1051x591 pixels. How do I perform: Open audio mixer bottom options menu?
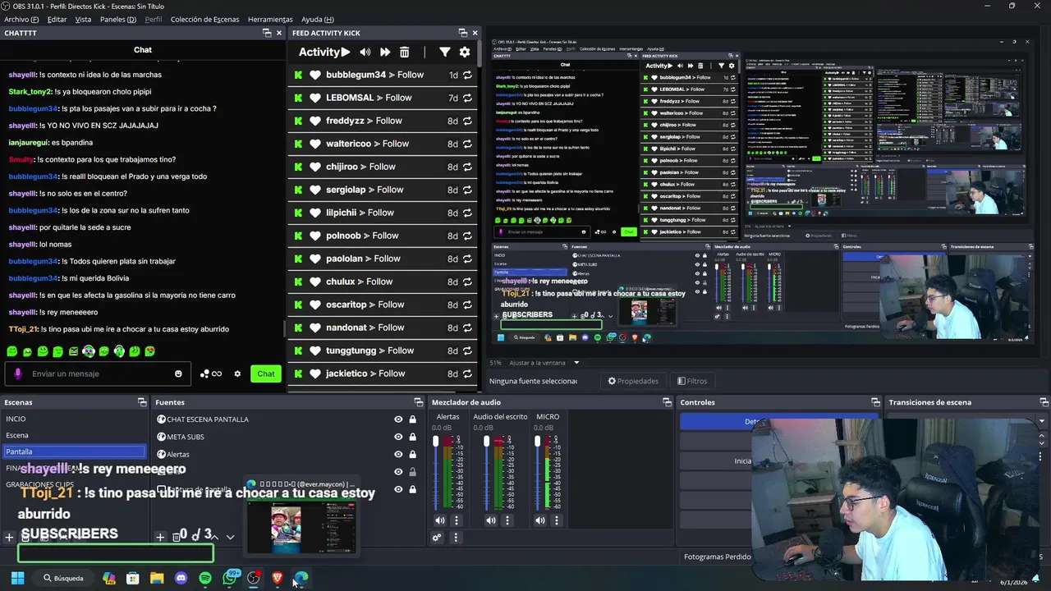457,538
